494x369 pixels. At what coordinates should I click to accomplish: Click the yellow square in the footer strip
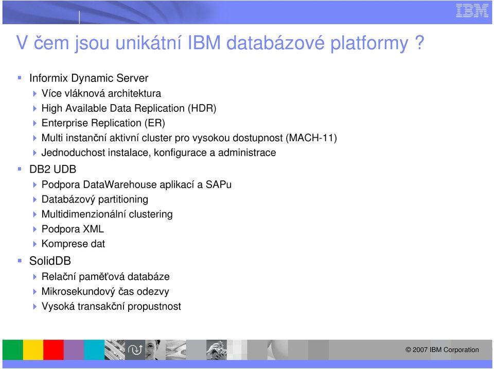(x=33, y=350)
